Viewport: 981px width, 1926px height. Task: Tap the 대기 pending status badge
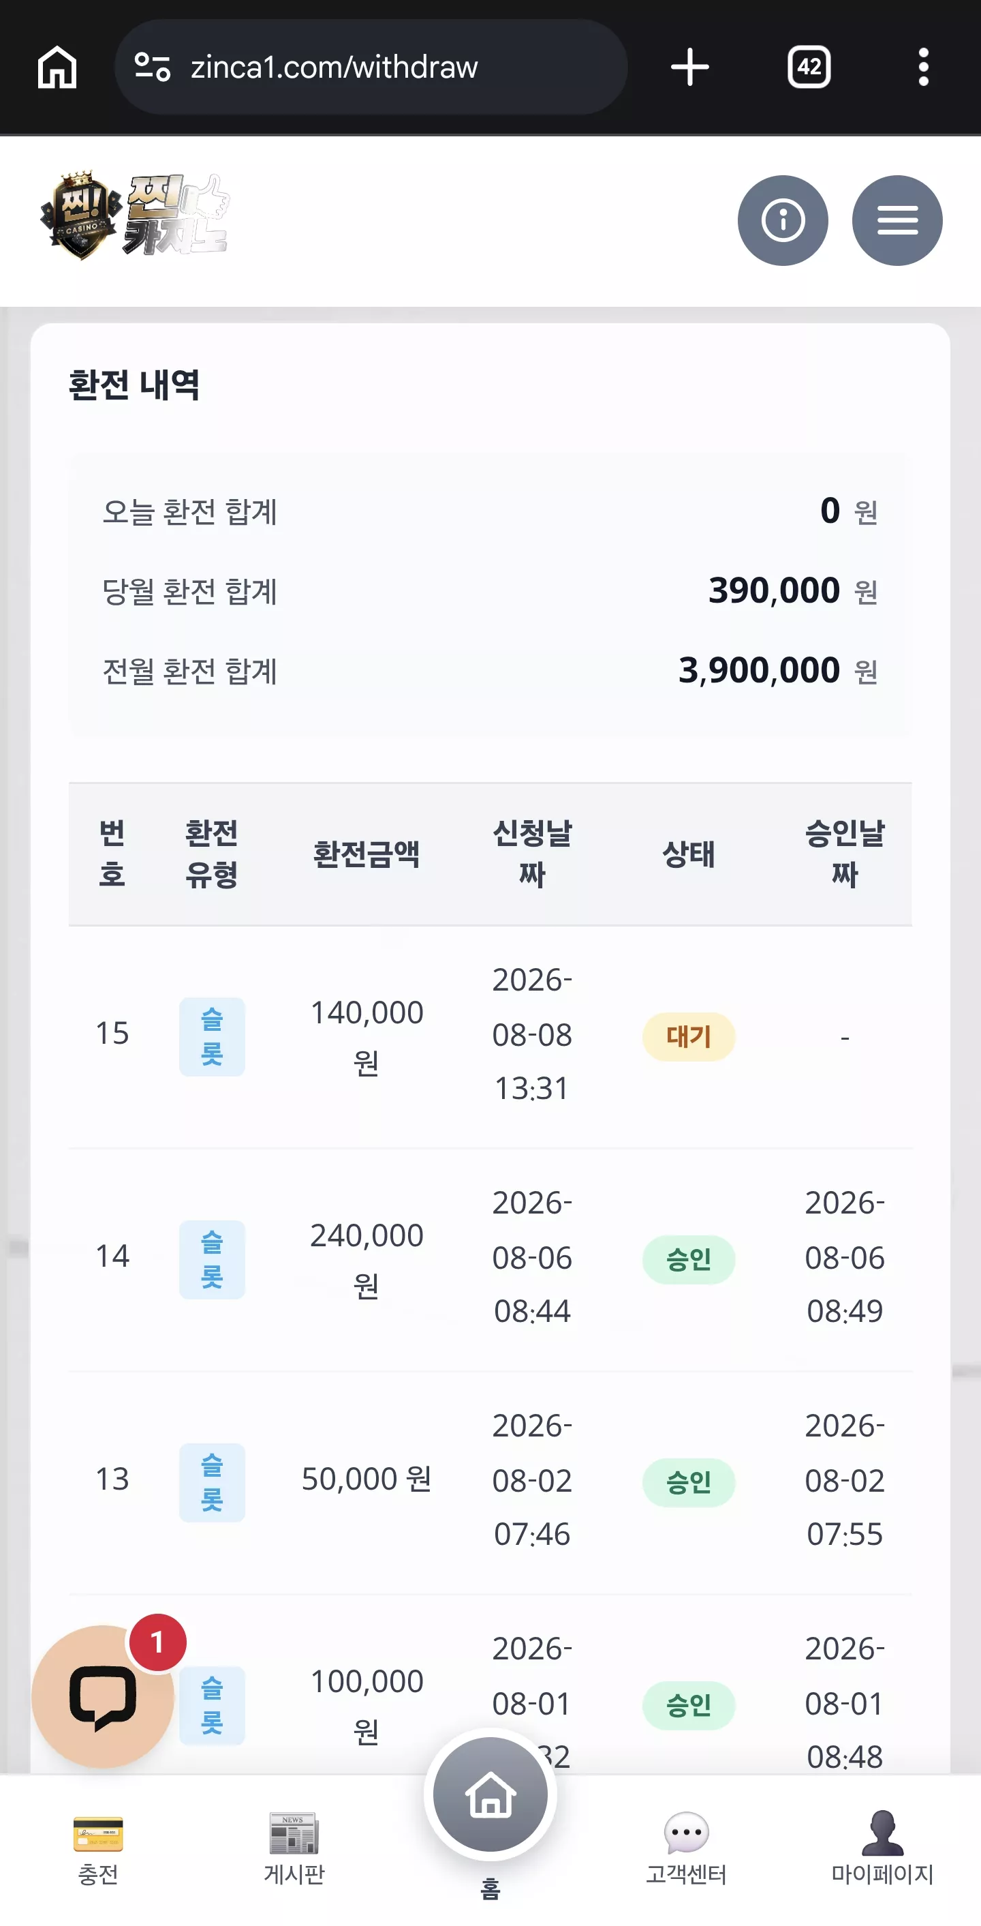[688, 1036]
